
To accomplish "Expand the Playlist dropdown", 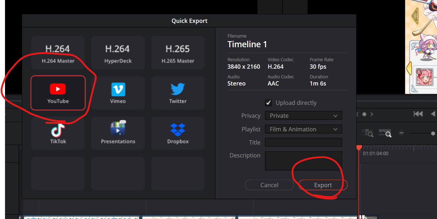I will coord(303,129).
